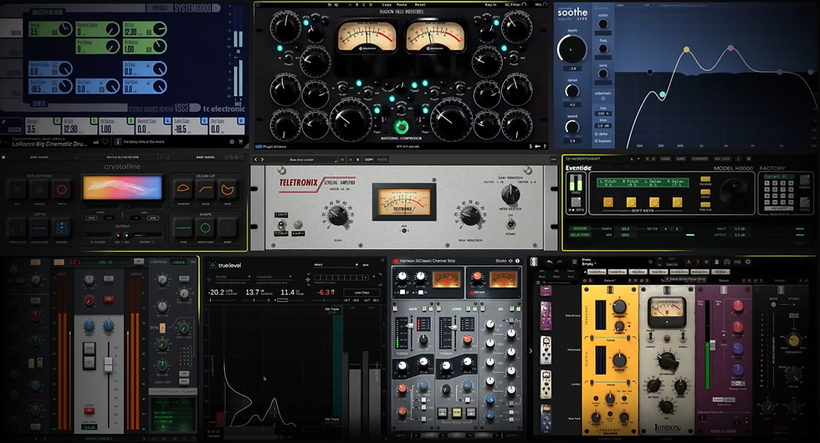820x443 pixels.
Task: Toggle the green bypass button on Shadow Hills compressor
Action: (x=401, y=126)
